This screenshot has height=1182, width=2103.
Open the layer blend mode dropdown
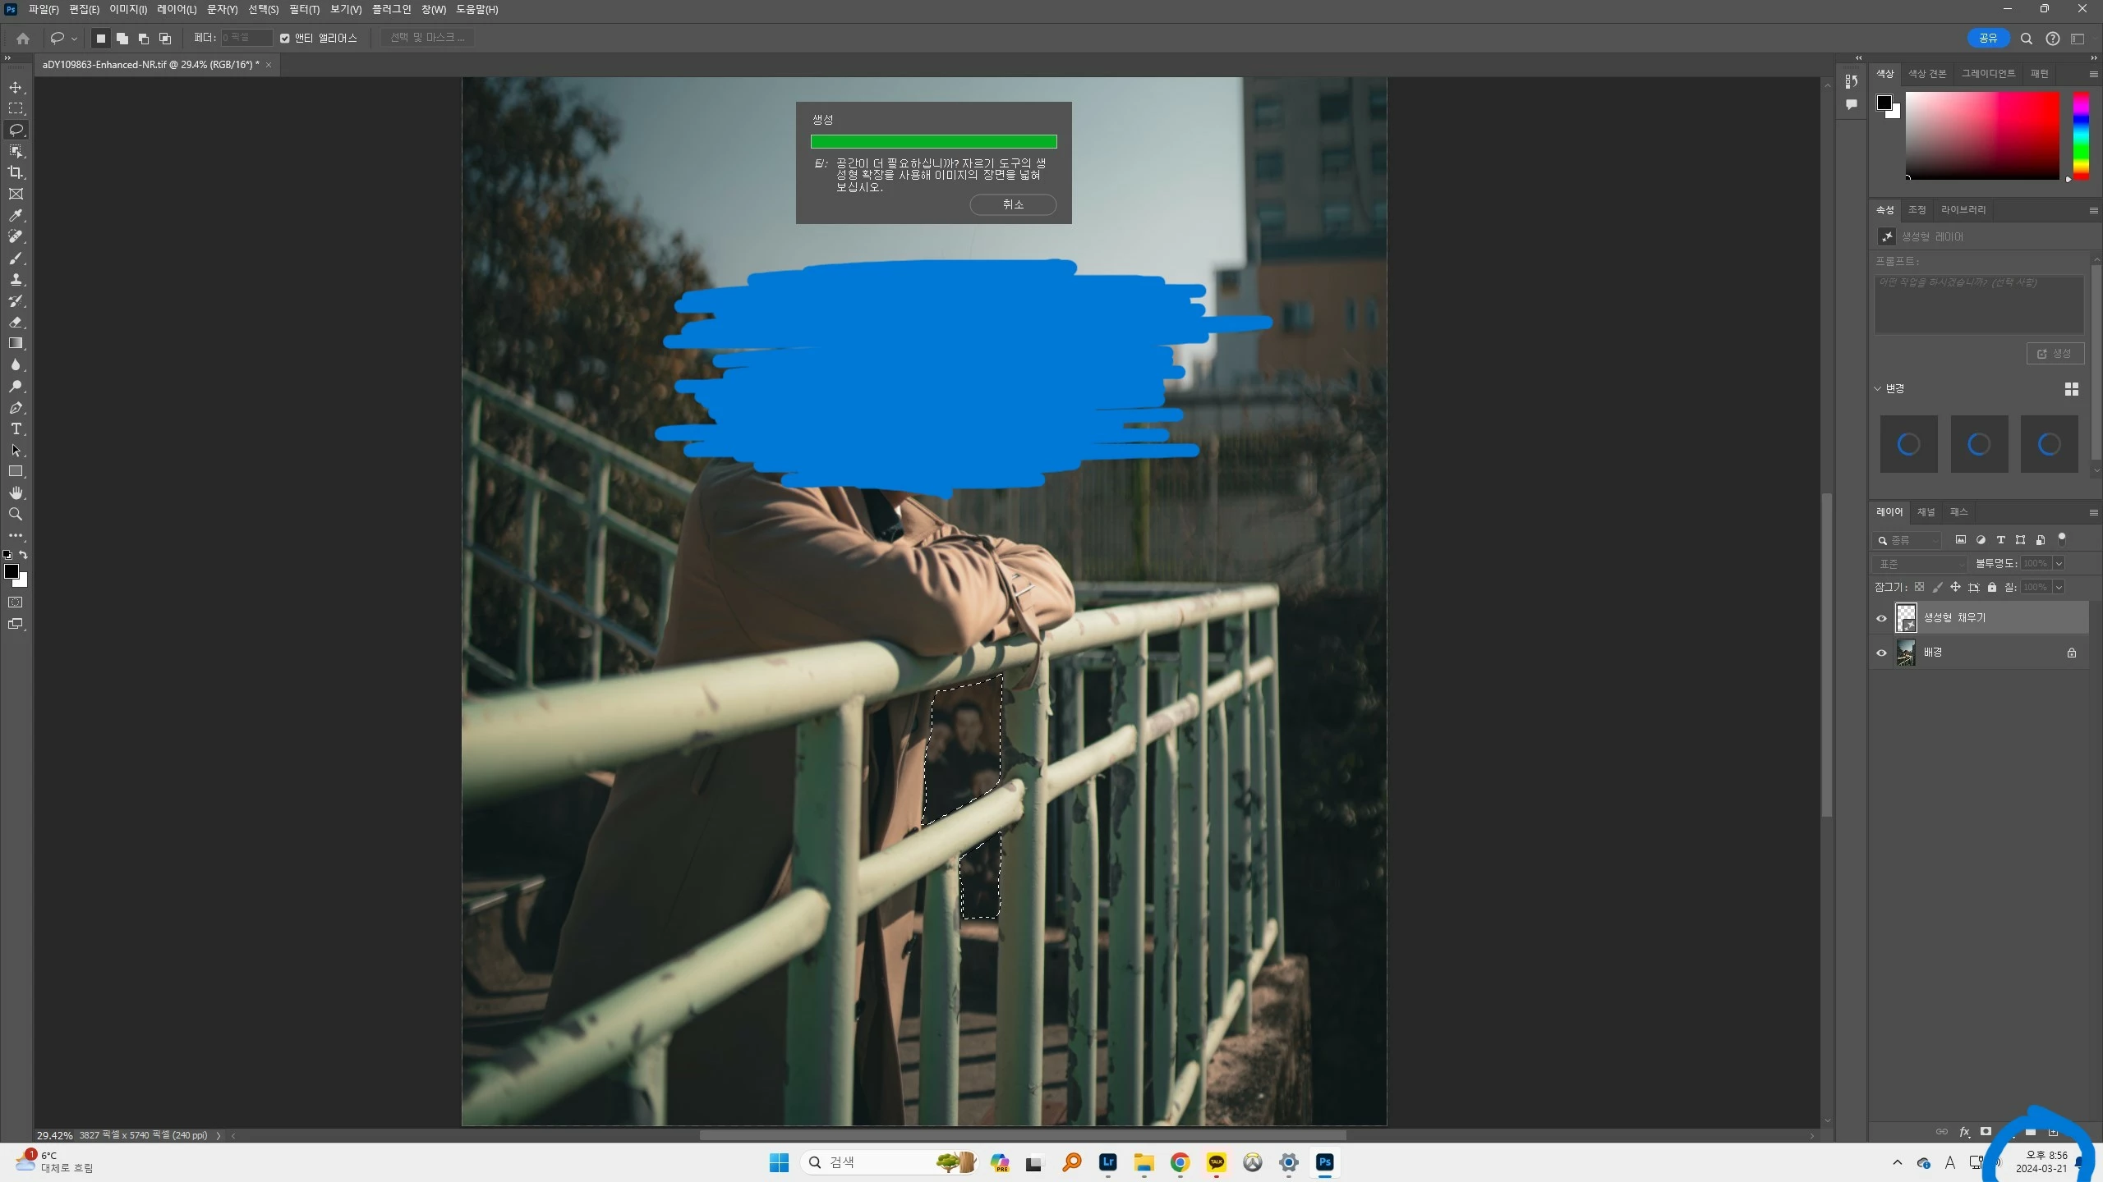coord(1919,563)
